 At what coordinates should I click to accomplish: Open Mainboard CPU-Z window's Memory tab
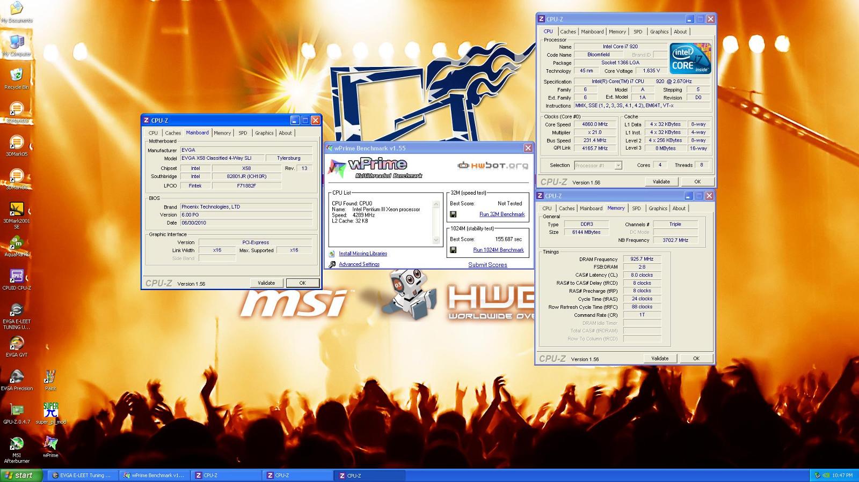point(222,133)
